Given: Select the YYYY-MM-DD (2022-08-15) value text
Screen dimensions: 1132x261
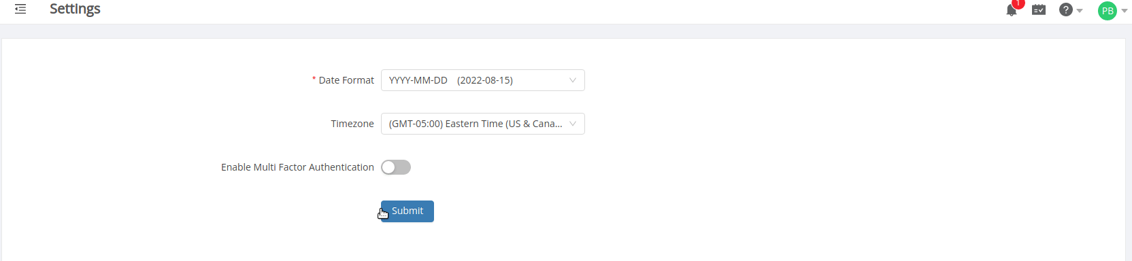Looking at the screenshot, I should point(451,80).
